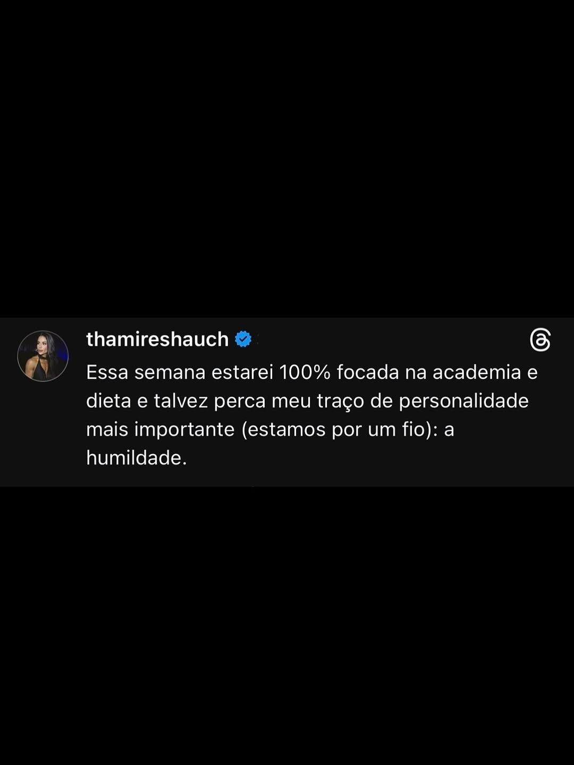Tap the black area above the post card
The width and height of the screenshot is (574, 765).
[x=287, y=159]
